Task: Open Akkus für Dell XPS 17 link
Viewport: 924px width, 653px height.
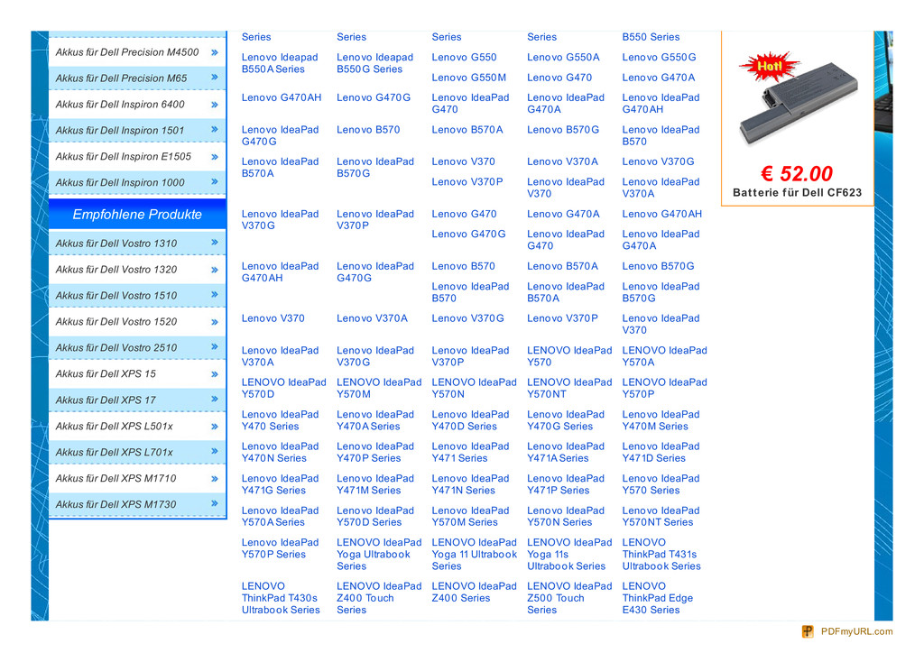Action: point(106,400)
